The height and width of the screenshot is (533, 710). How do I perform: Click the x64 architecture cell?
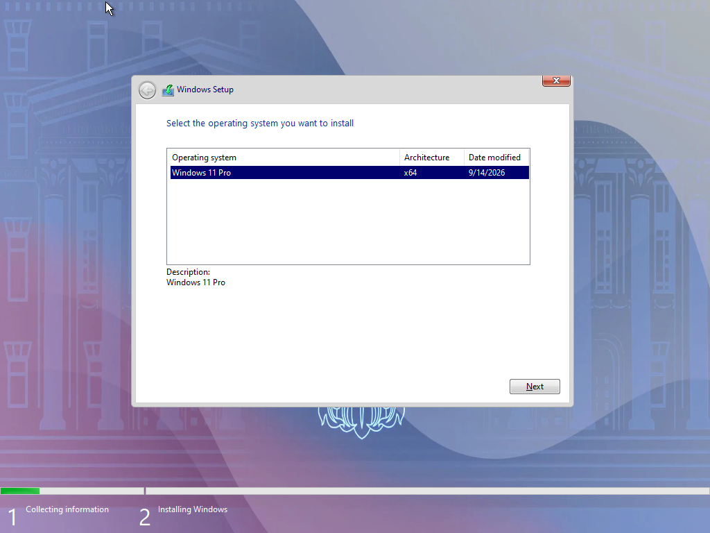coord(410,173)
